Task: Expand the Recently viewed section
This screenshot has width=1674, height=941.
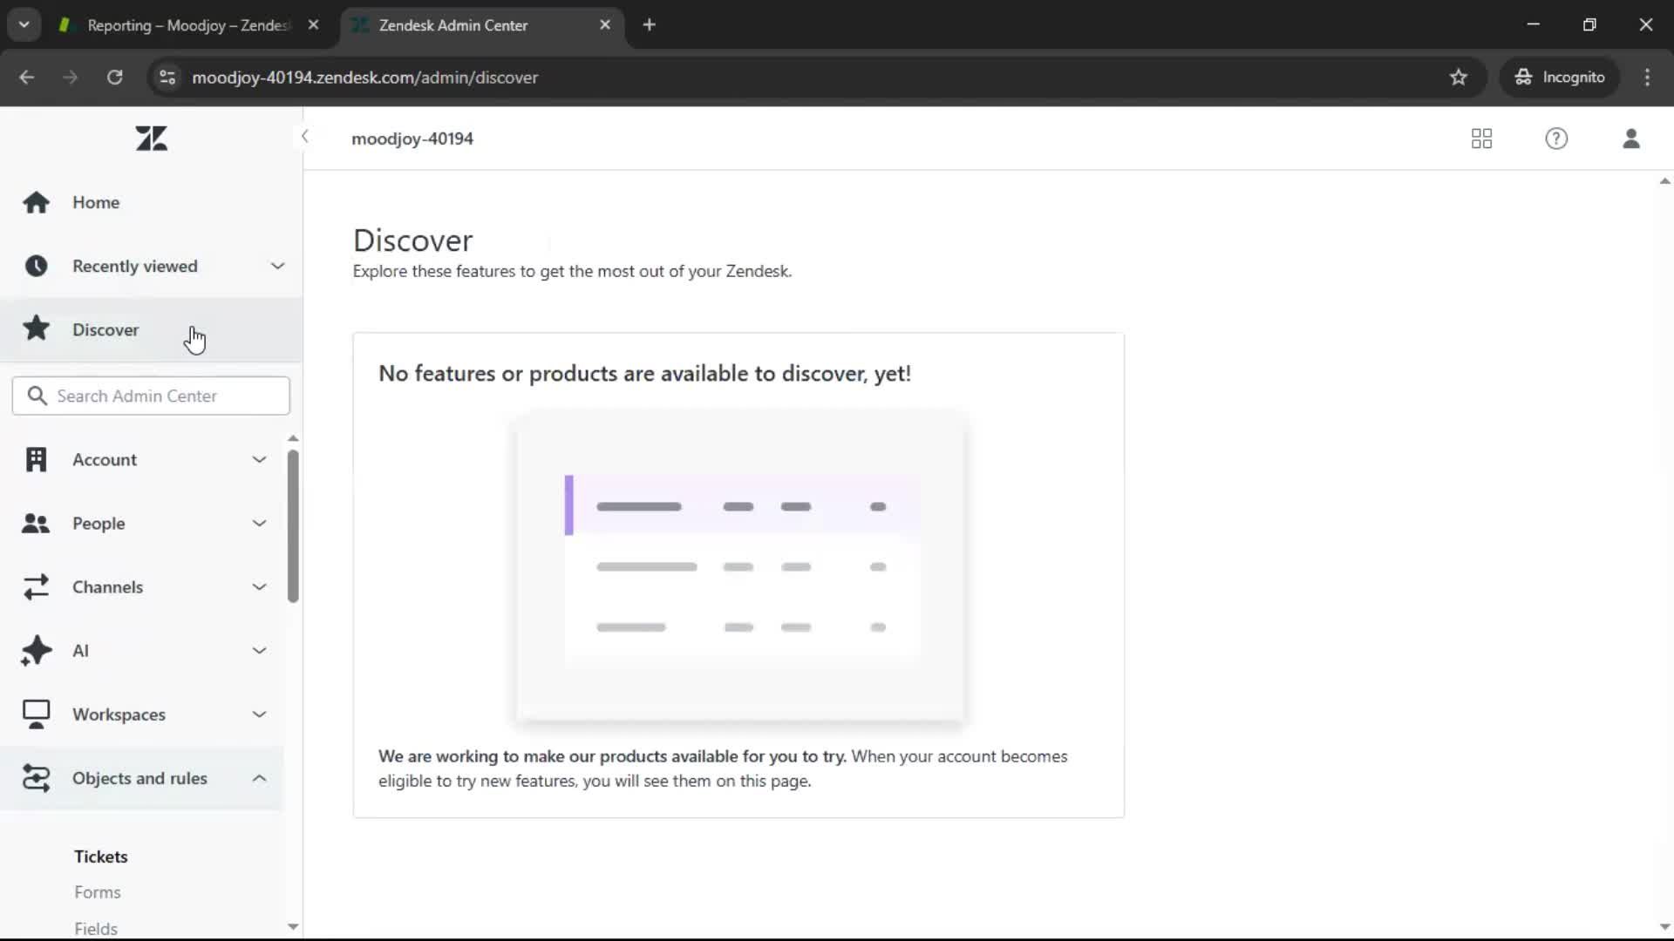Action: coord(277,266)
